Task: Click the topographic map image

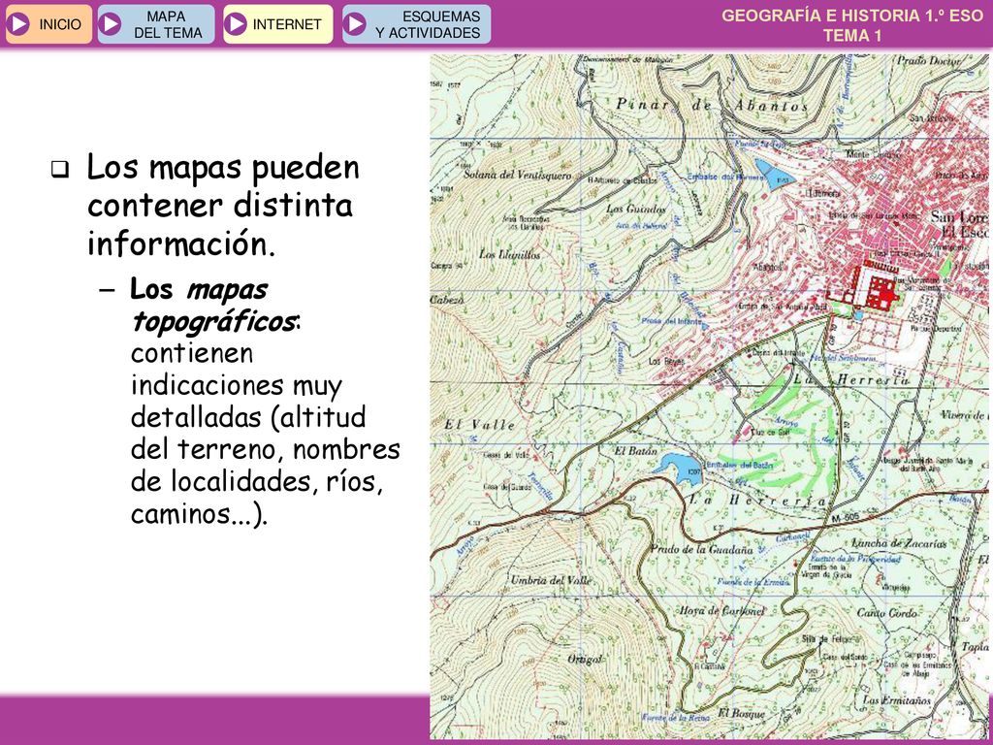Action: point(709,397)
